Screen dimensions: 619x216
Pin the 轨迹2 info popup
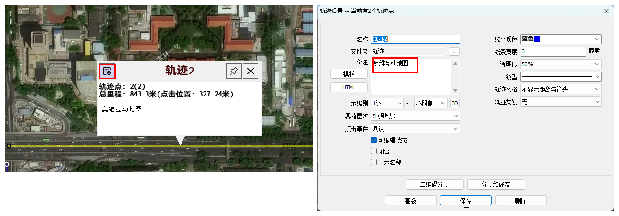tap(233, 72)
